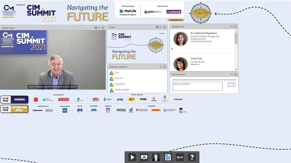
Task: Click the #CIMSUMMIT2021 hashtag badge
Action: (176, 20)
